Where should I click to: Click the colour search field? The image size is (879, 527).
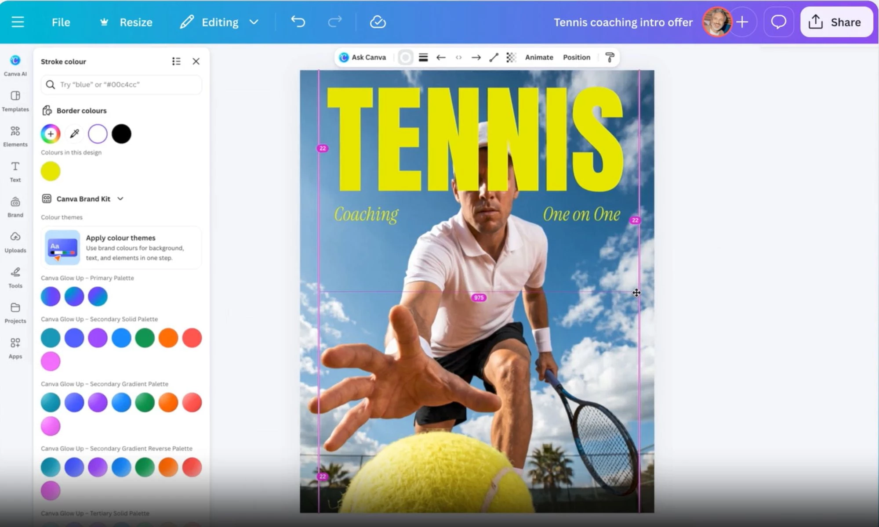point(121,84)
